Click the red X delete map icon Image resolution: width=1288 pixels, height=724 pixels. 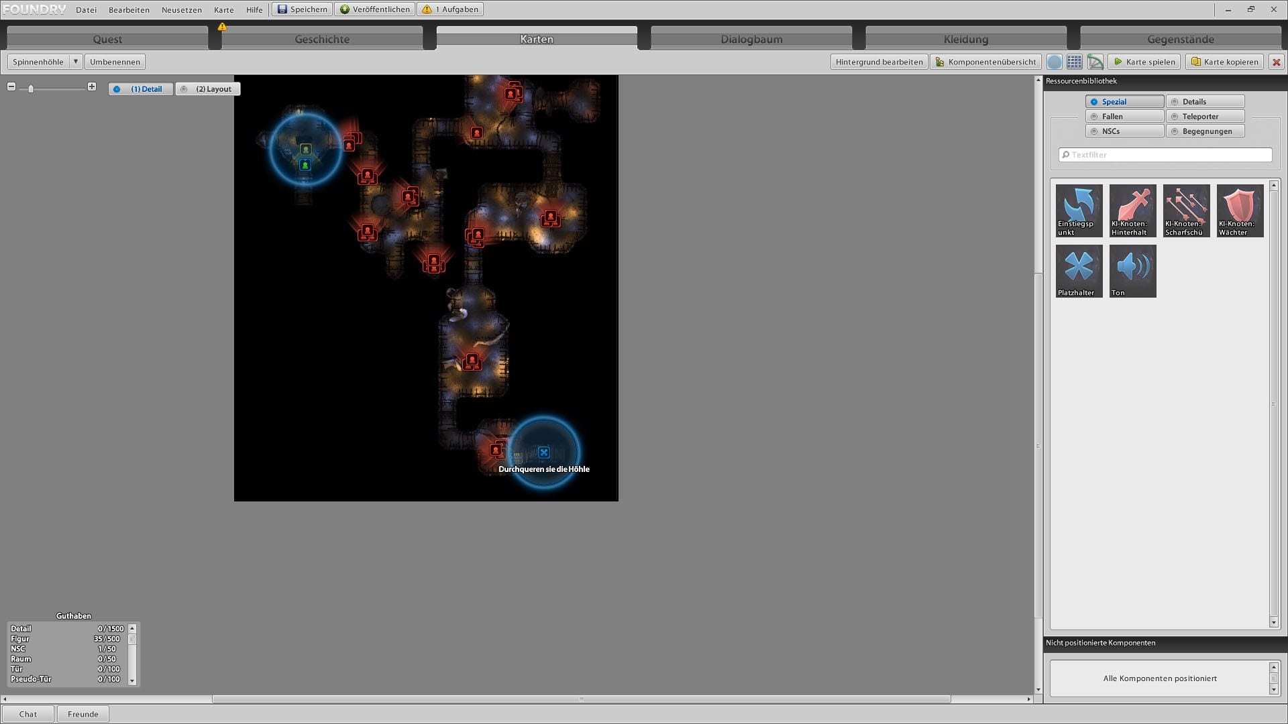pos(1276,62)
